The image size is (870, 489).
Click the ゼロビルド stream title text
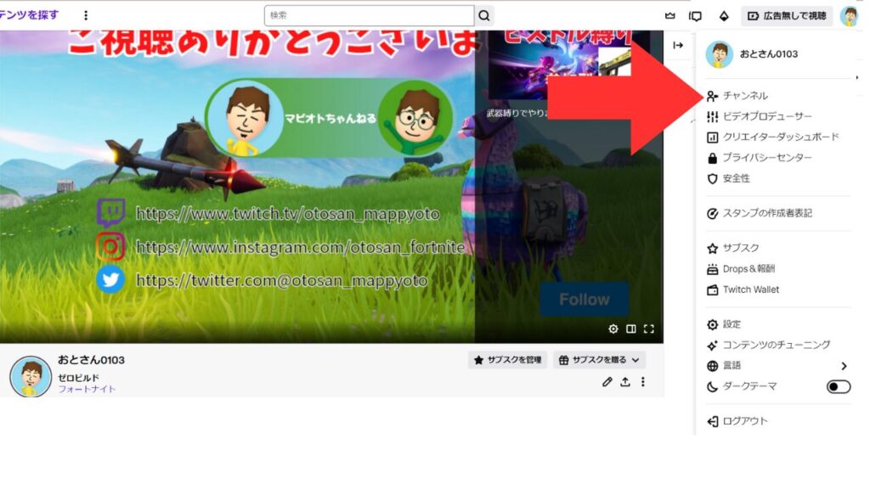tap(79, 378)
